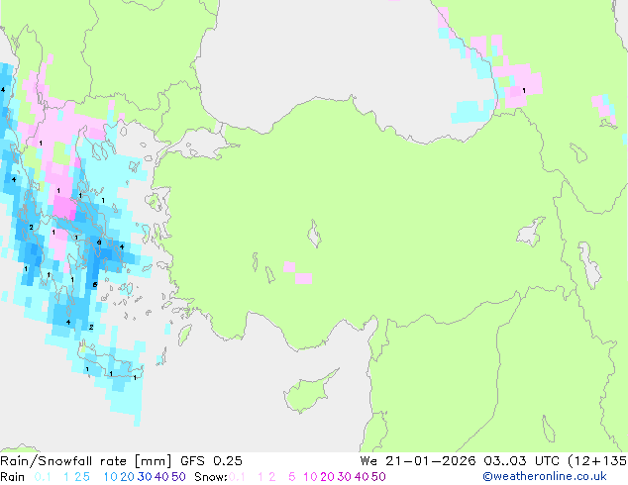Screen dimensions: 628x485
Task: Click the 'Rain/Snowfall rate [mm]' title text
Action: 86,461
